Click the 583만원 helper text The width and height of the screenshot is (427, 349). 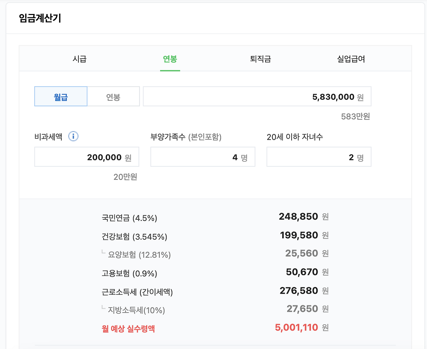click(355, 116)
